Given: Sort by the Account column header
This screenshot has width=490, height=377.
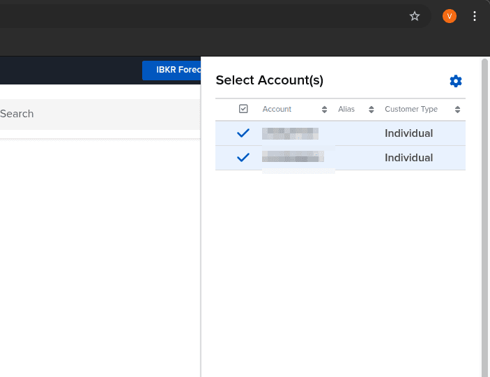Looking at the screenshot, I should (x=277, y=110).
